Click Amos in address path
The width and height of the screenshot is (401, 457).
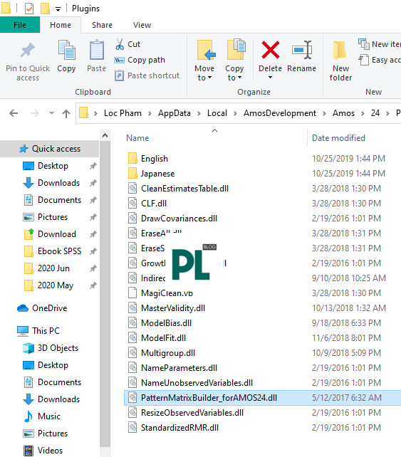tap(343, 113)
